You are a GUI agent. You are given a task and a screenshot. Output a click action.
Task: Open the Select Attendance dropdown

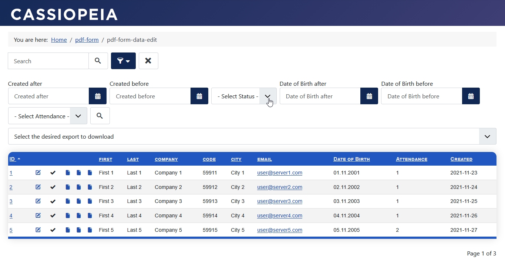click(x=48, y=116)
